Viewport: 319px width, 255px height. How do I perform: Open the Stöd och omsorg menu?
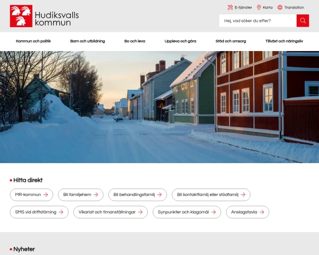point(231,41)
